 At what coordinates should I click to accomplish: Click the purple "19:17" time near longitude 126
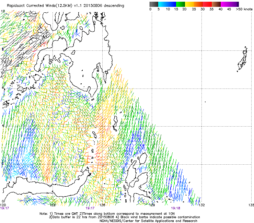90,208
